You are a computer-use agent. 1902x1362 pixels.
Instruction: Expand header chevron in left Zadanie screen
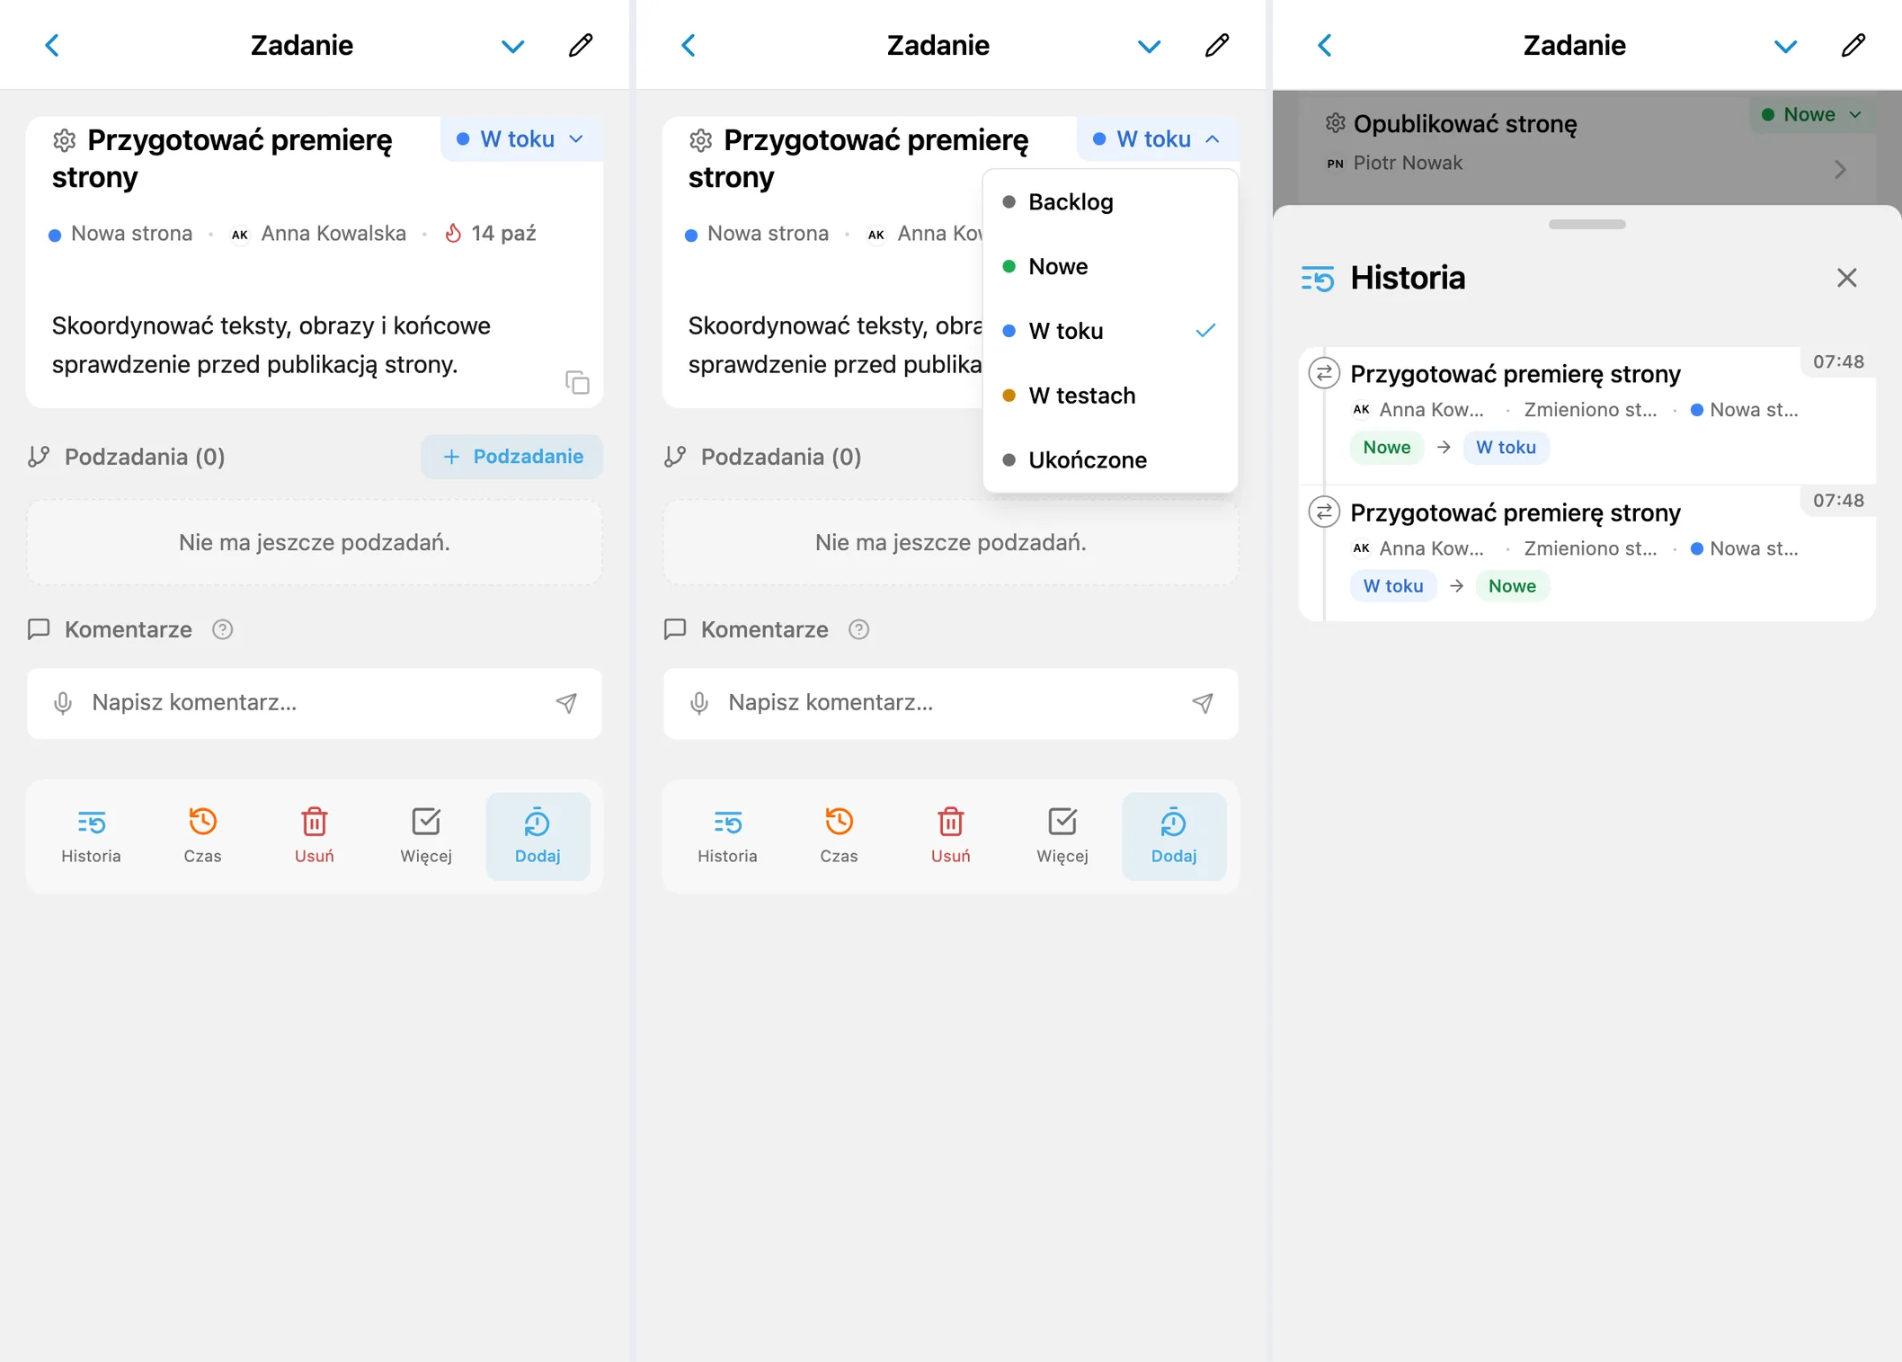tap(512, 46)
